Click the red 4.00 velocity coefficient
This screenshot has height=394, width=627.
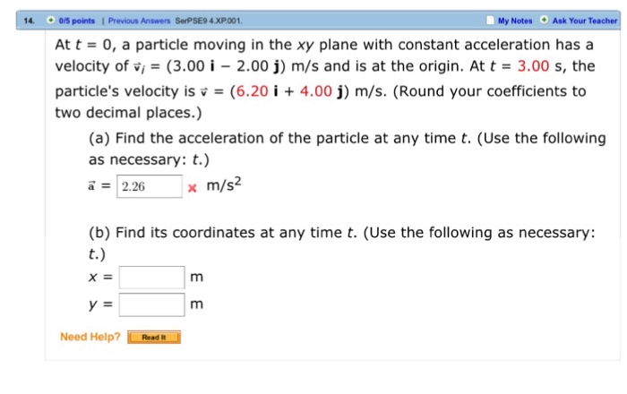point(316,91)
